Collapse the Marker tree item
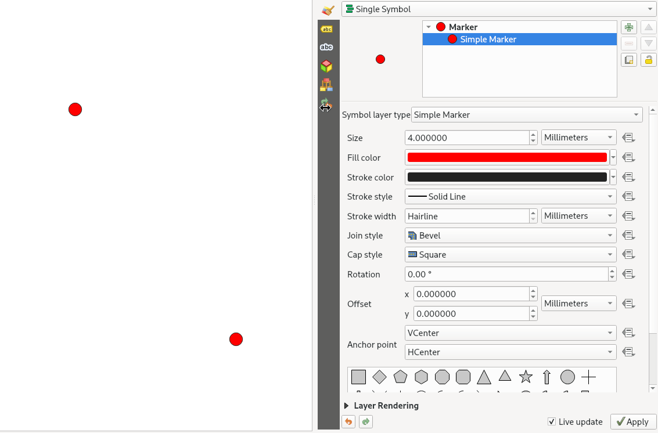 [x=429, y=27]
